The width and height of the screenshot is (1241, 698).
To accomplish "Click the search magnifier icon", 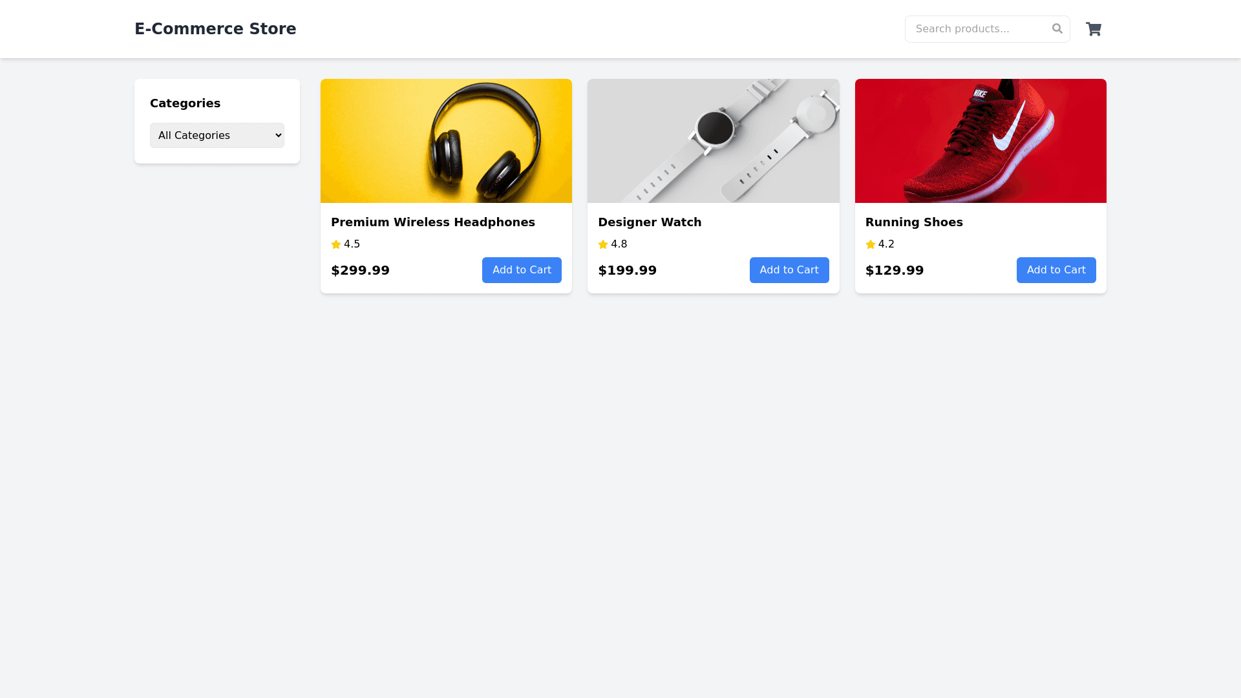I will point(1057,28).
